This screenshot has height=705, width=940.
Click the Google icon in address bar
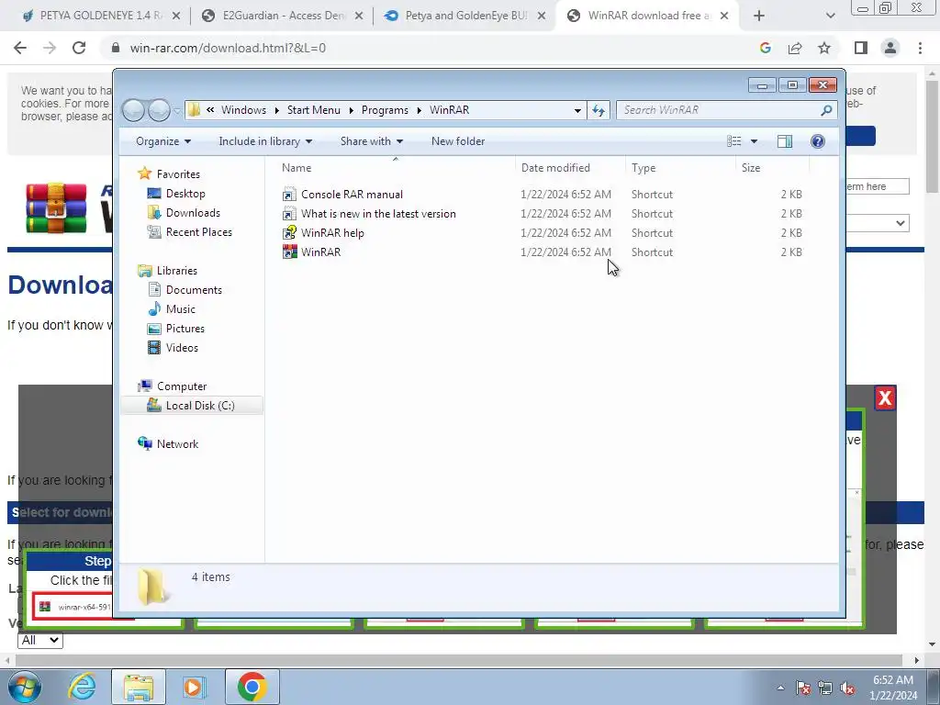tap(765, 48)
